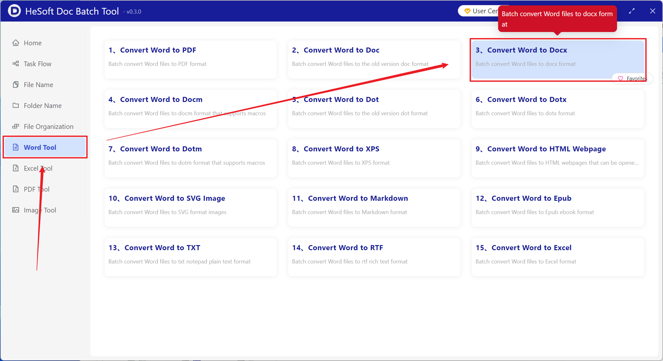Click the Folder Name folder icon
The image size is (663, 361).
[x=16, y=105]
